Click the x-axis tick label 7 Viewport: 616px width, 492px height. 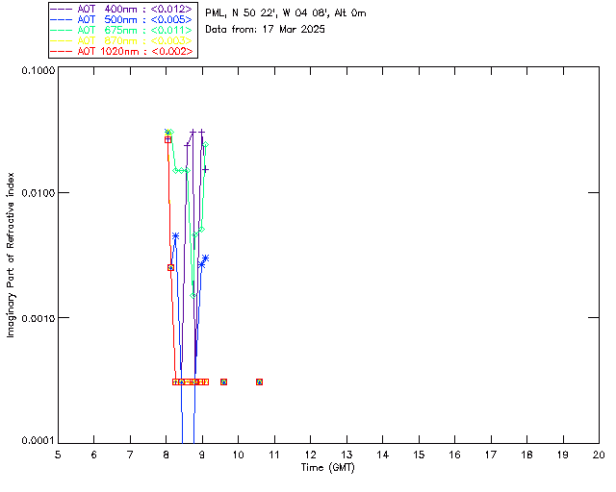(130, 455)
